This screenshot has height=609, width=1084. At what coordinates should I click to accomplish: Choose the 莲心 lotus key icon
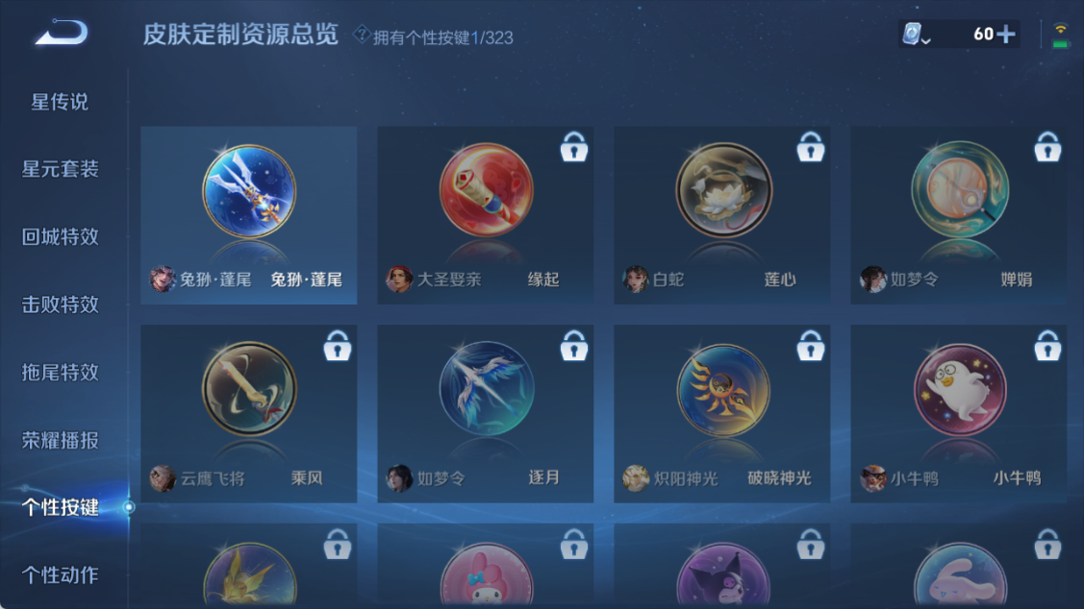click(x=723, y=190)
